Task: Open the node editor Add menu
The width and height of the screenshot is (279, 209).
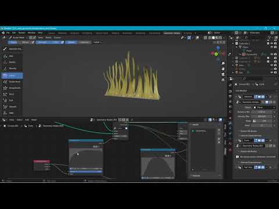Action: click(x=27, y=120)
